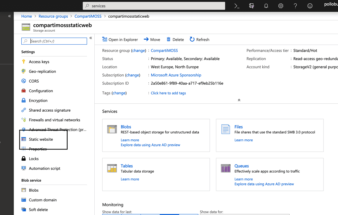This screenshot has height=215, width=338.
Task: Open the notifications bell
Action: click(x=266, y=6)
